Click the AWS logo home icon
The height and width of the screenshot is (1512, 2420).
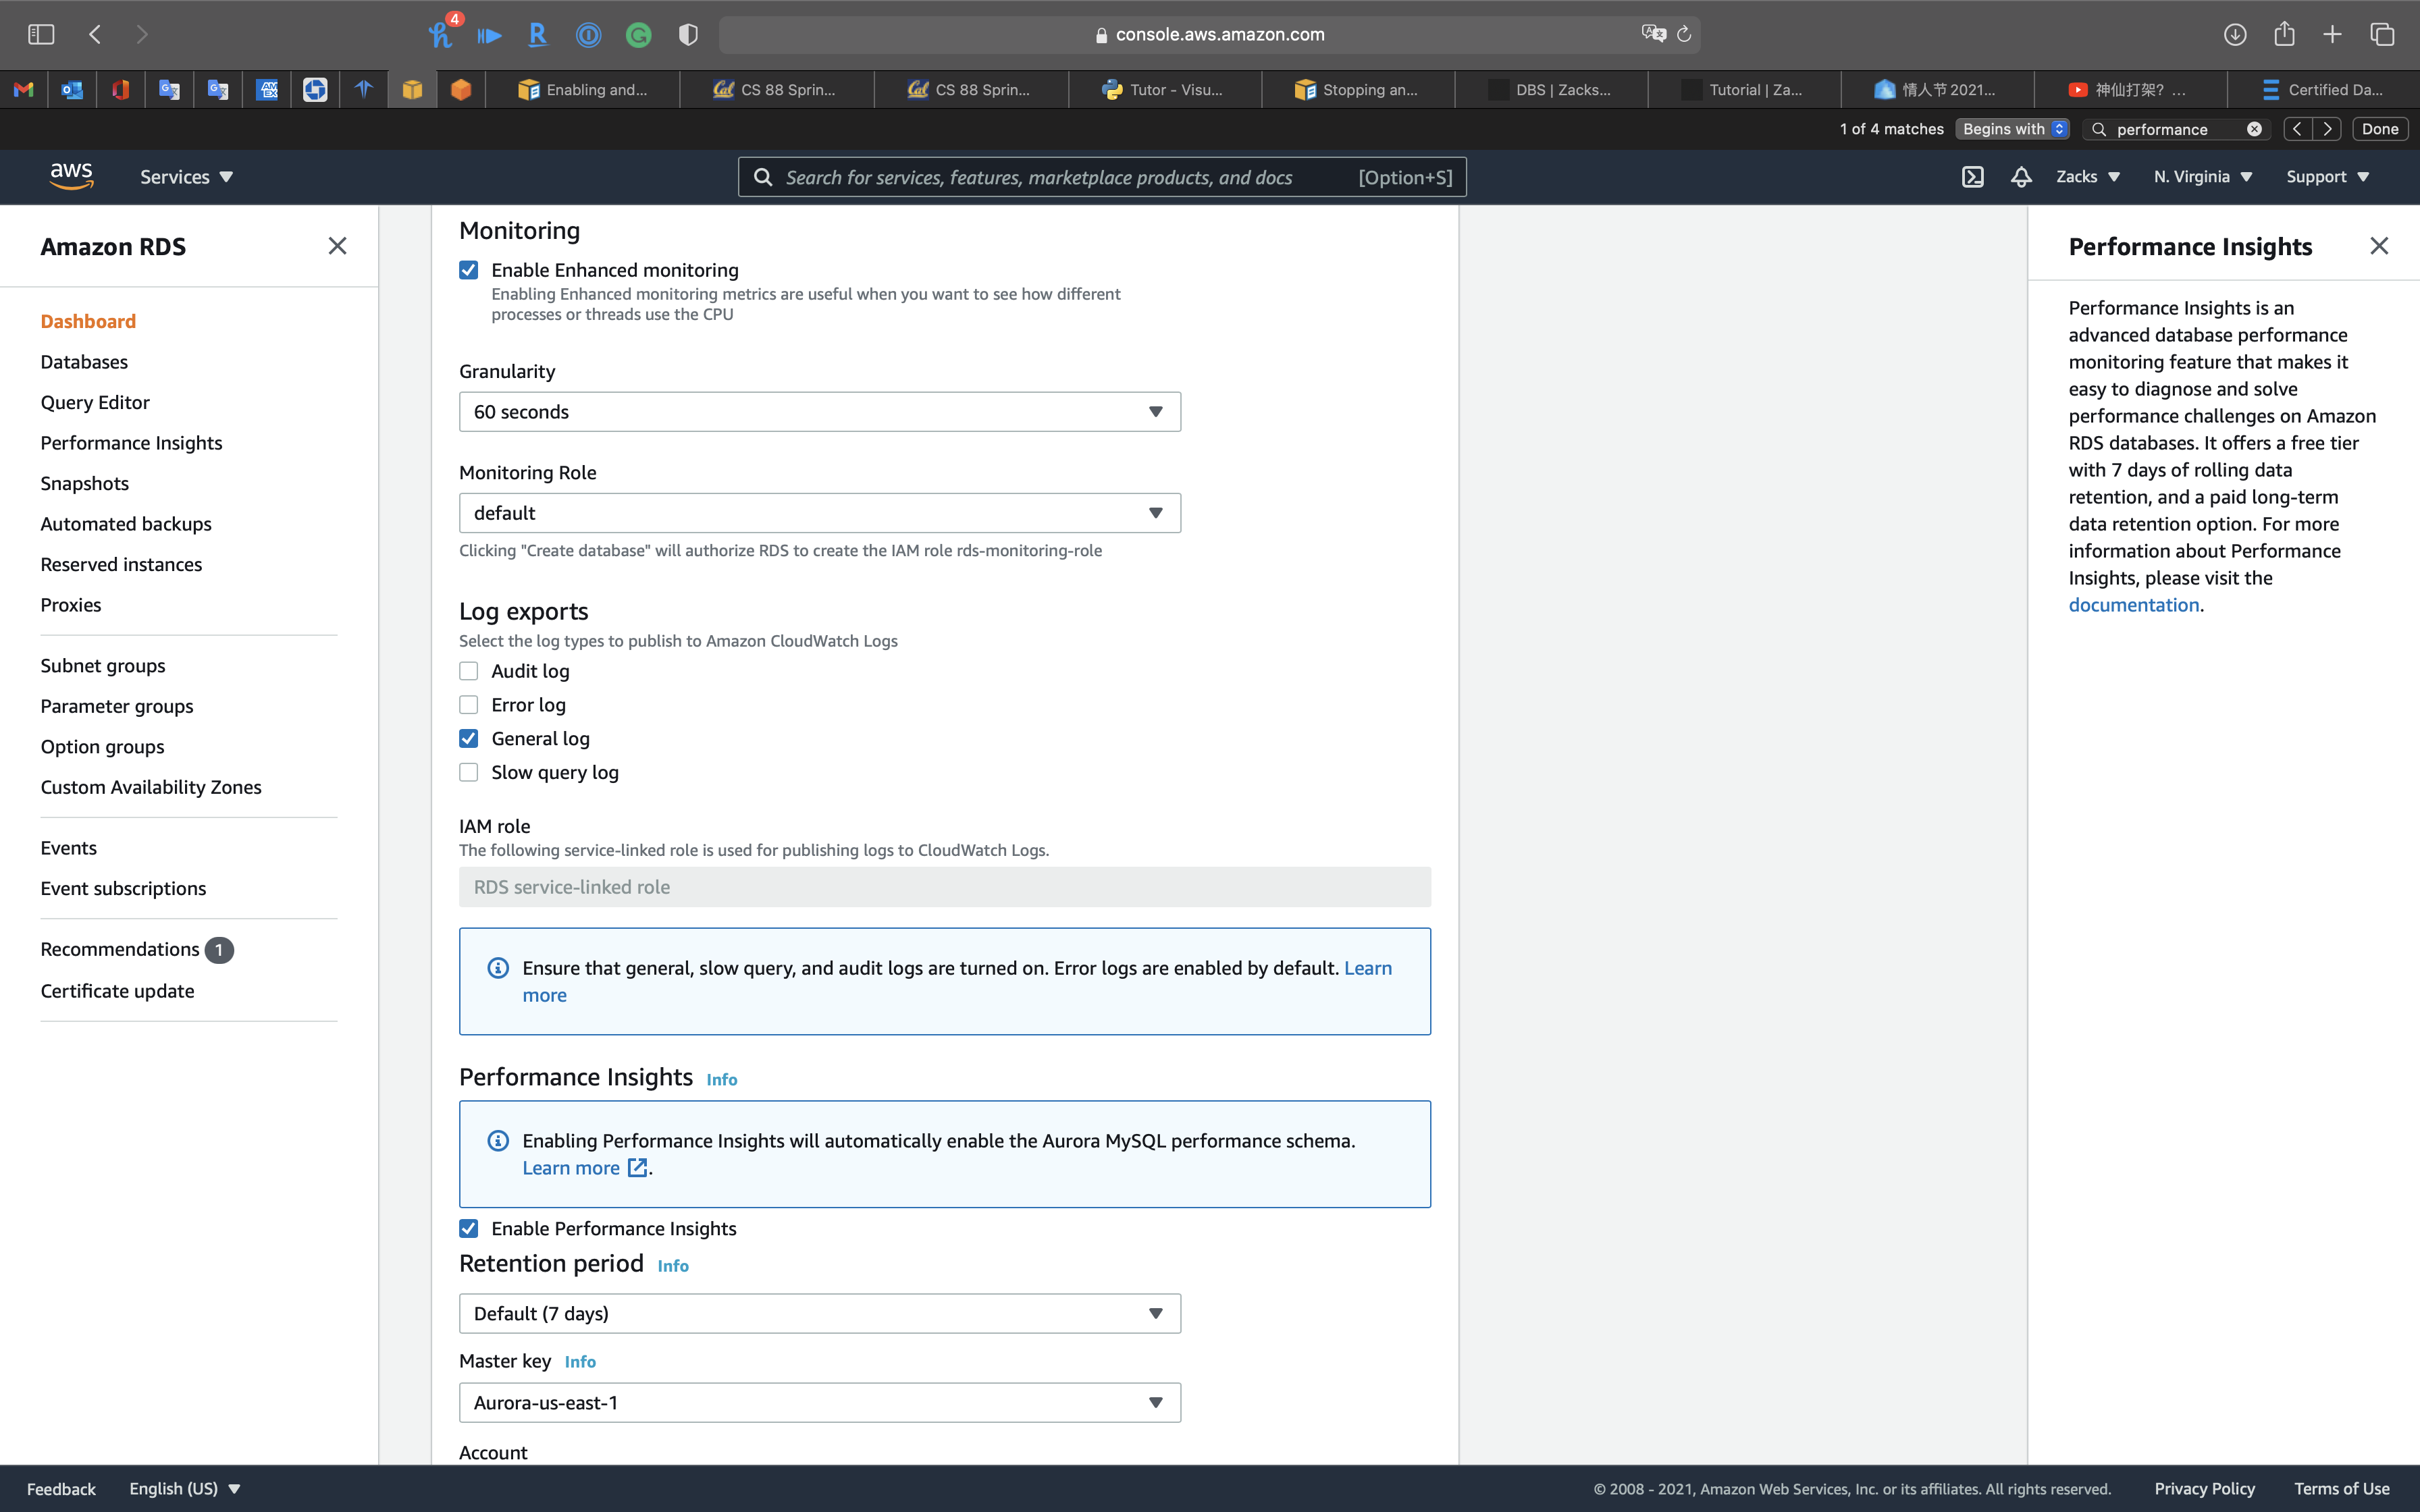tap(71, 176)
